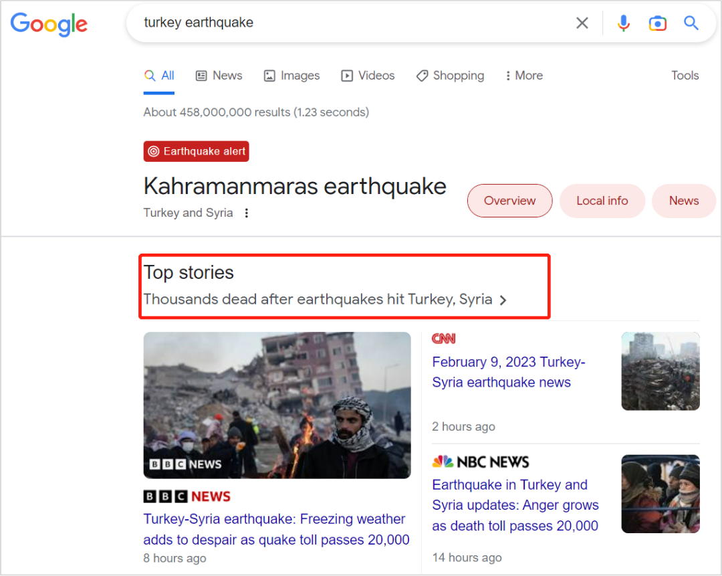The height and width of the screenshot is (576, 722).
Task: Click the BBC News rubble photo thumbnail
Action: click(x=277, y=405)
